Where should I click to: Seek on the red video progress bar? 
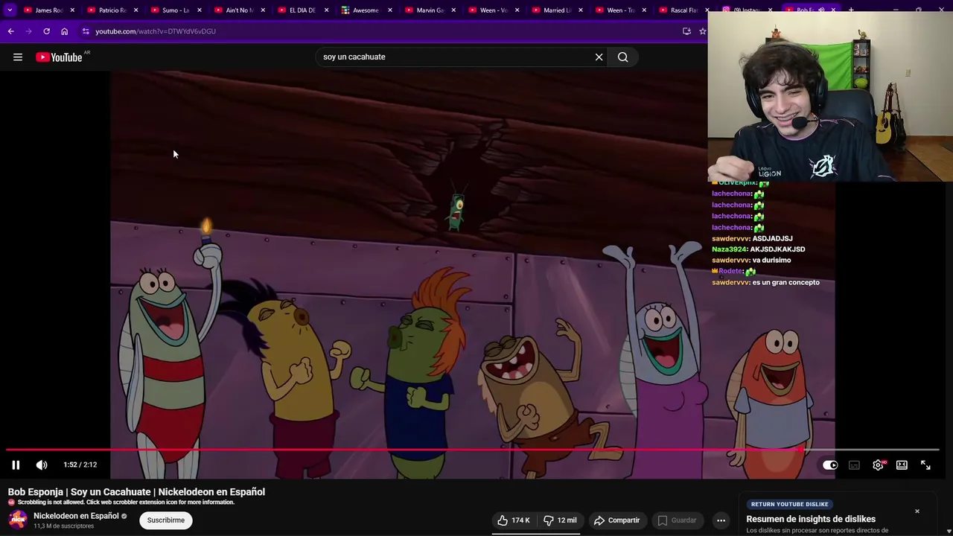(x=473, y=450)
